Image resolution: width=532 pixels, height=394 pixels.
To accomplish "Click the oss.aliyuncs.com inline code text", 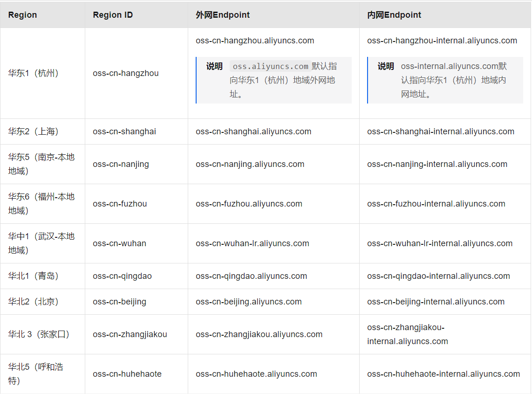I will (x=270, y=66).
